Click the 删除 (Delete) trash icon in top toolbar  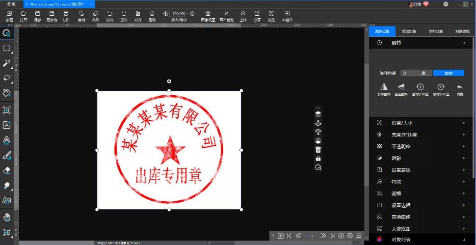(x=152, y=14)
